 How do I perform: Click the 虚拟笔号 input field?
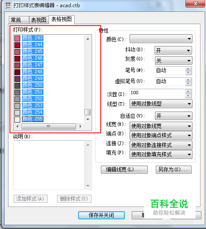pos(170,82)
